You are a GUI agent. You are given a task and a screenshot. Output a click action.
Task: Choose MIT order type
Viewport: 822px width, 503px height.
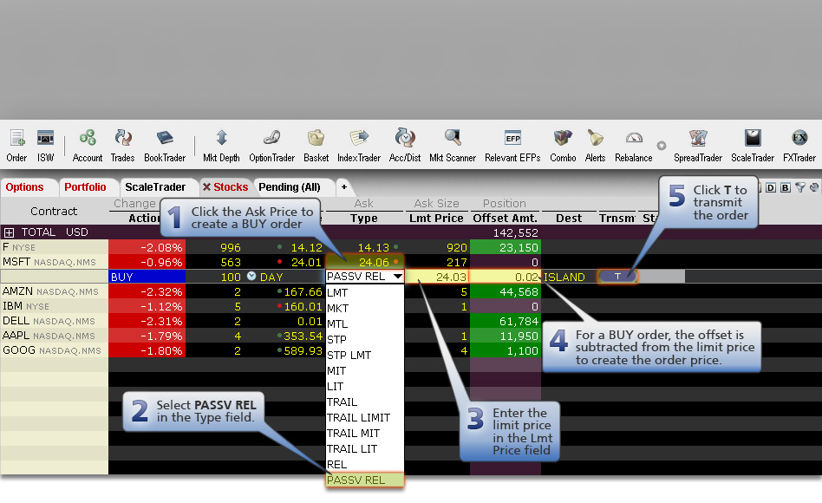pos(365,371)
